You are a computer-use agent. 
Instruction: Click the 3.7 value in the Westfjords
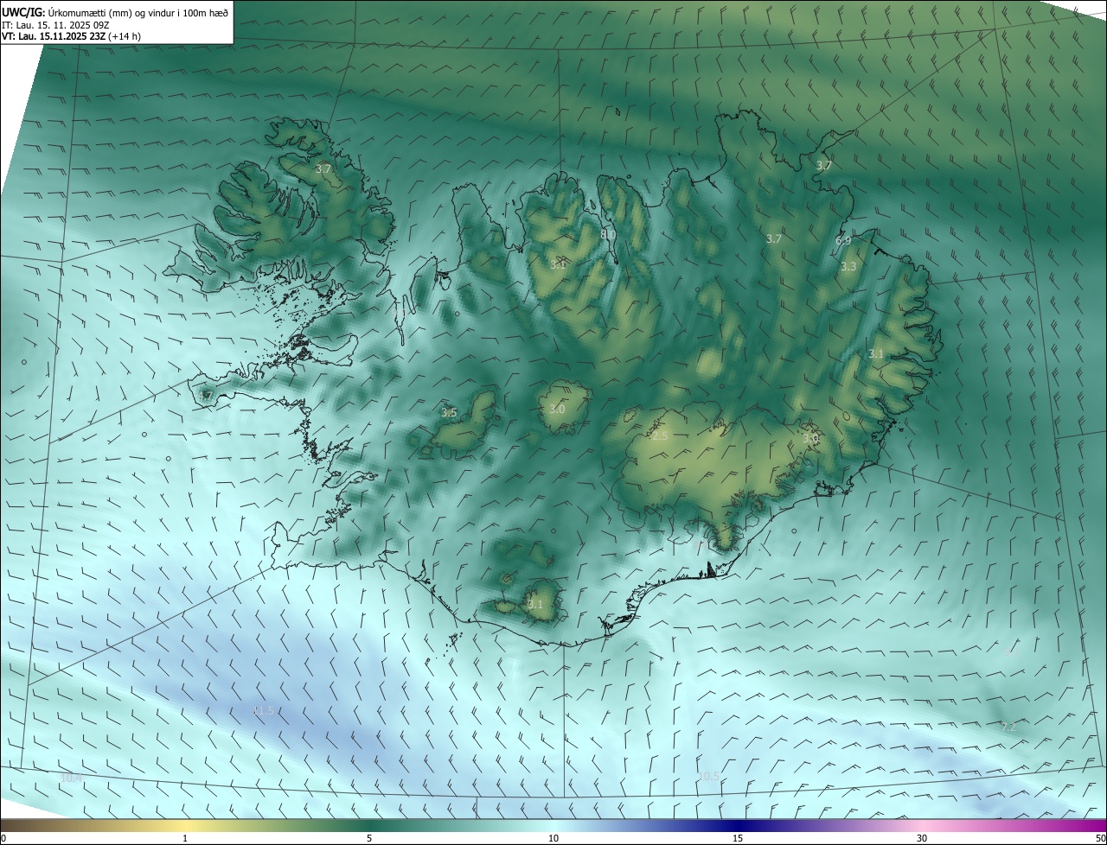tap(323, 169)
